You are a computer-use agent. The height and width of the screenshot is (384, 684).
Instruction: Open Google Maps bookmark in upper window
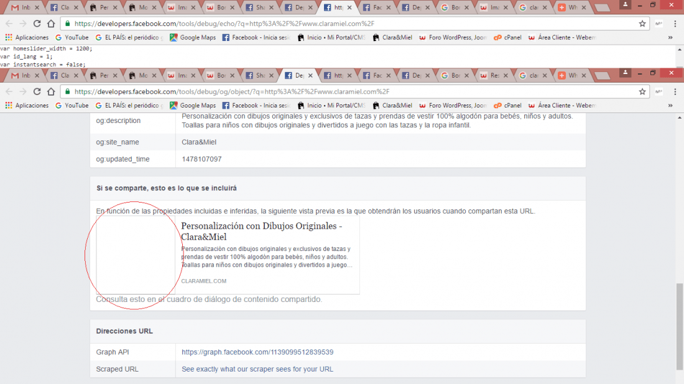click(x=193, y=37)
